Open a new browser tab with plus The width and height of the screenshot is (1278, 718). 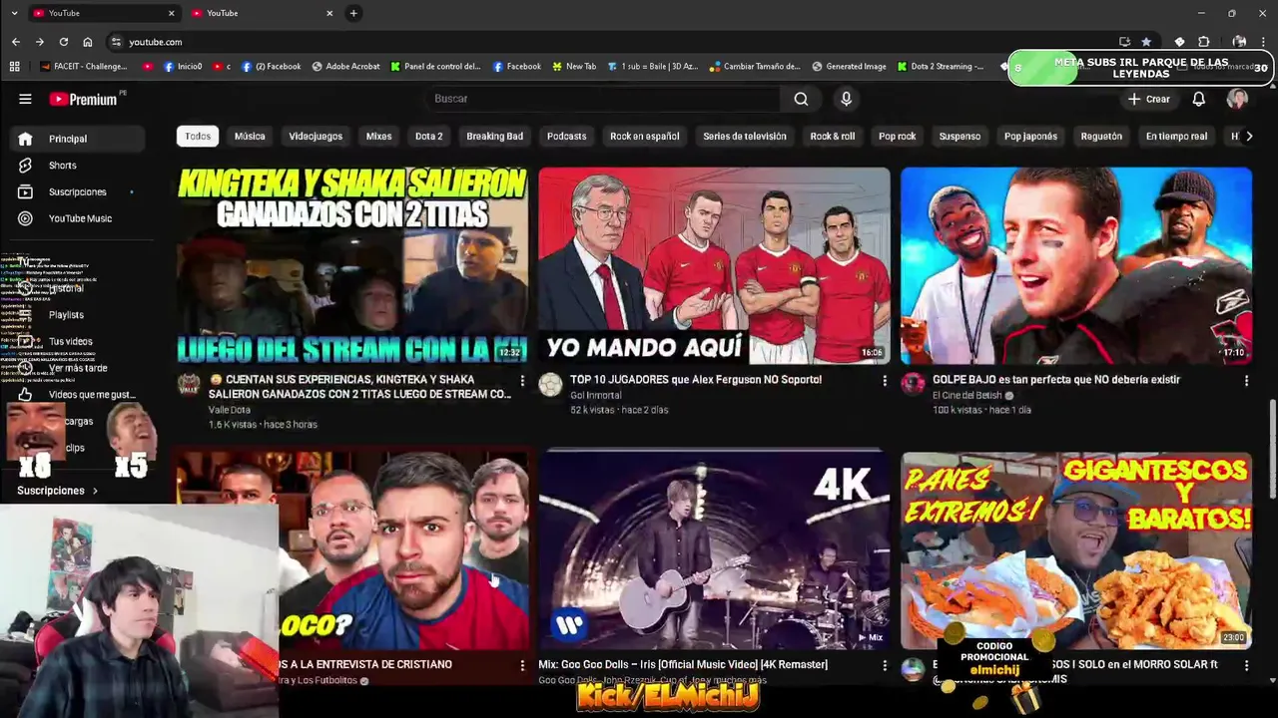[x=353, y=13]
